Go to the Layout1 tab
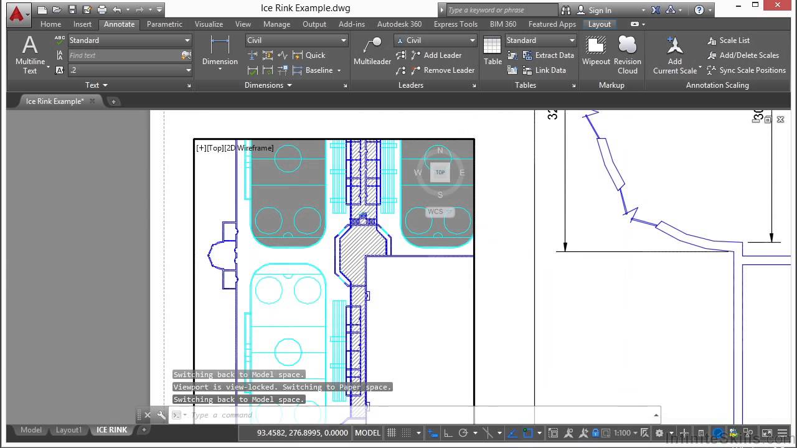 (68, 430)
